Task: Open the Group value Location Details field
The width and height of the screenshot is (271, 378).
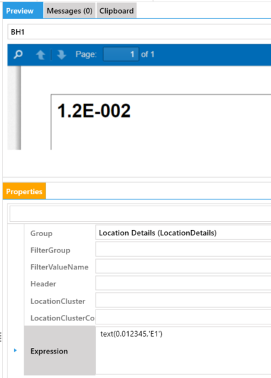Action: pos(183,233)
